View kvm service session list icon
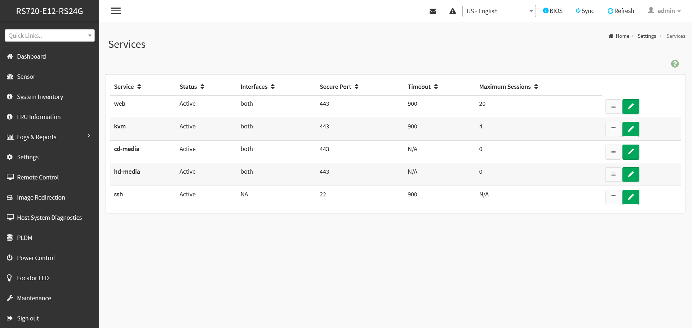This screenshot has width=692, height=328. pos(613,129)
